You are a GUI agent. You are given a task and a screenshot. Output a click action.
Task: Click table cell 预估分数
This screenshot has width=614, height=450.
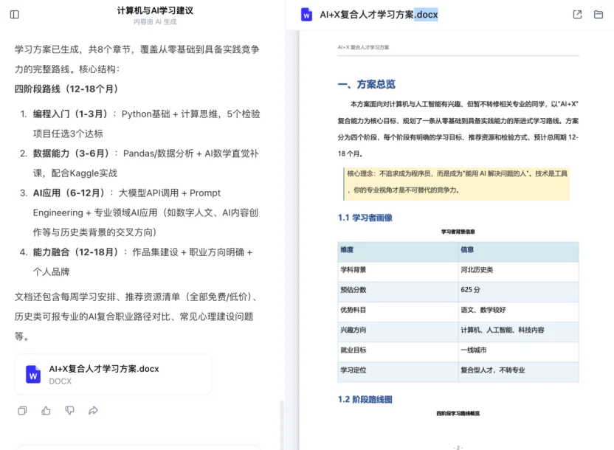click(398, 292)
